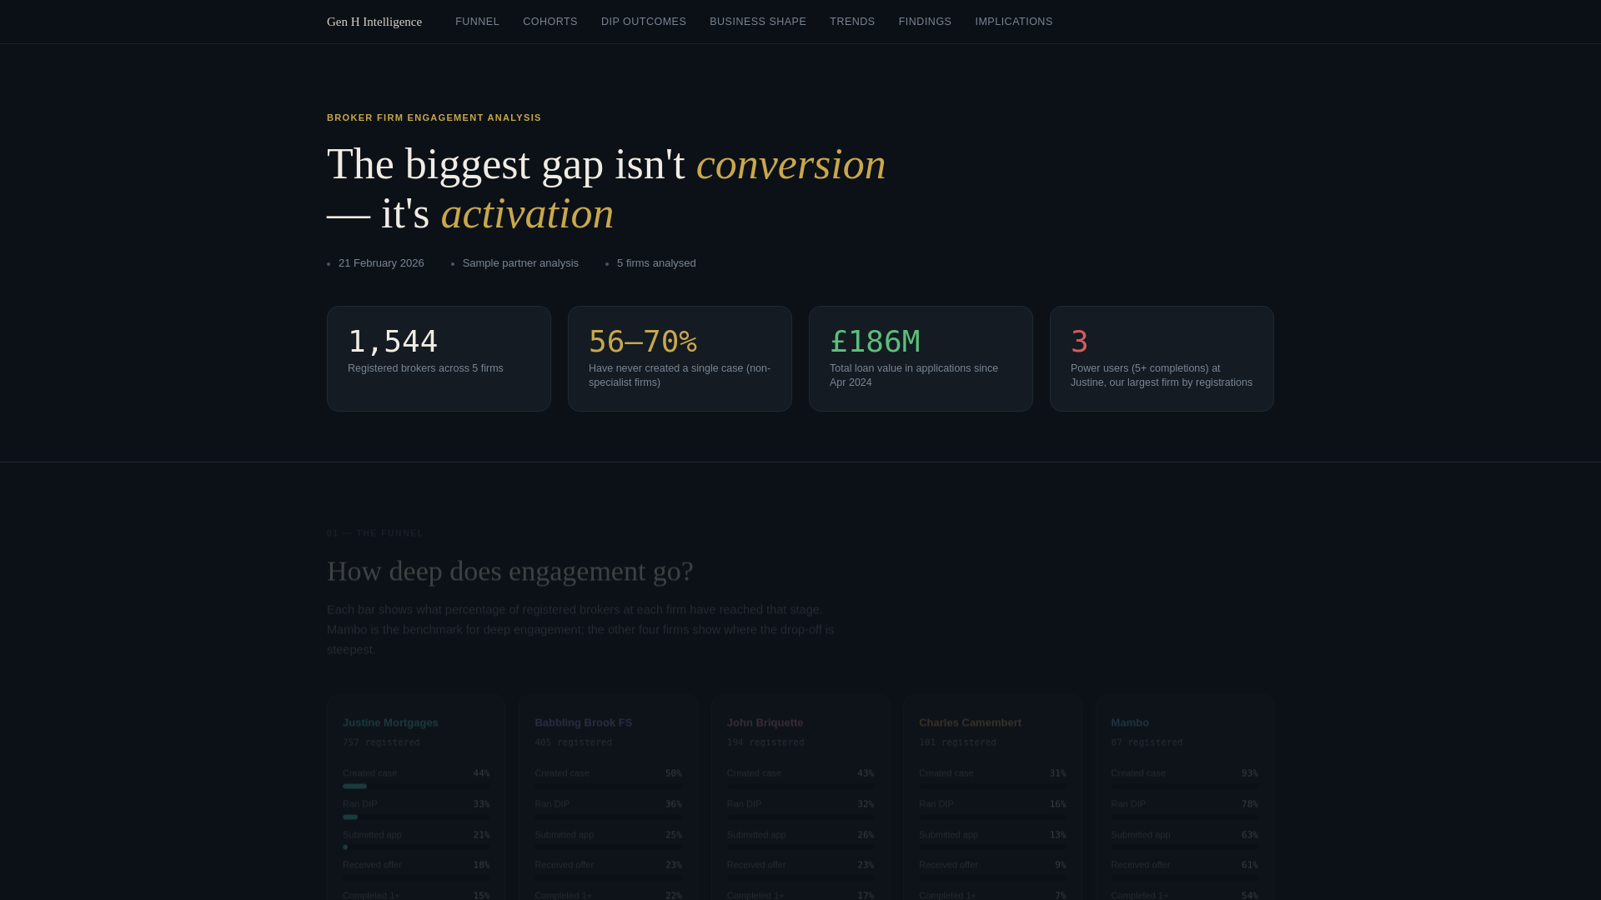Click the word 'activation' in the headline
The width and height of the screenshot is (1601, 900).
pyautogui.click(x=527, y=213)
